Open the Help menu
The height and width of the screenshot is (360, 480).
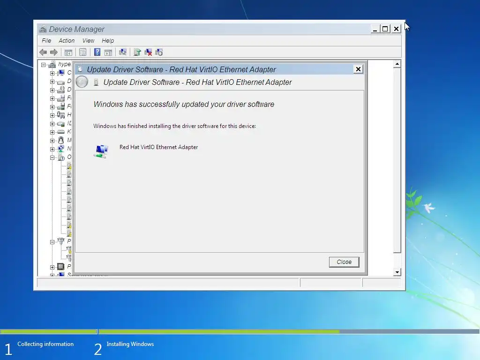pos(108,41)
